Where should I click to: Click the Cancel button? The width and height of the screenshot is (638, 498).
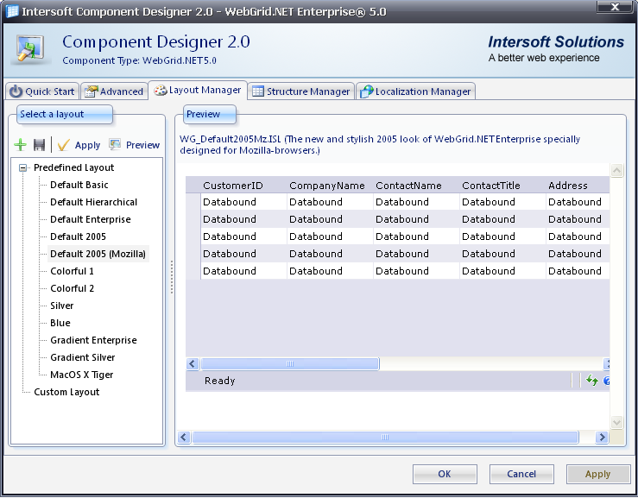(521, 474)
